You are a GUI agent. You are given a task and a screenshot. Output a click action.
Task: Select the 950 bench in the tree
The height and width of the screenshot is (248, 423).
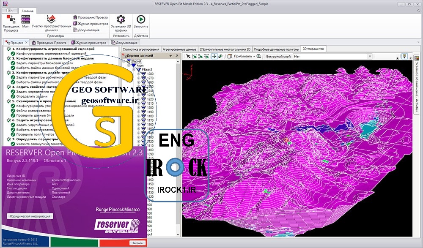149,213
